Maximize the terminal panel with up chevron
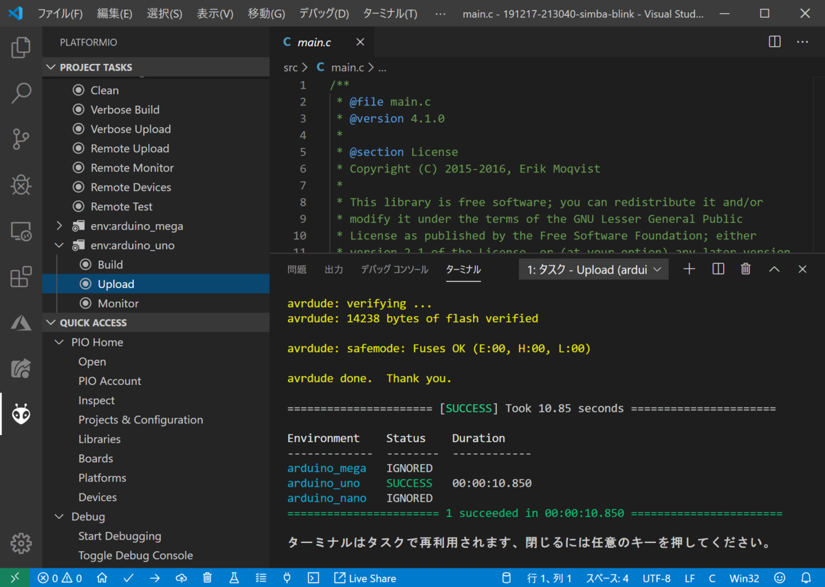825x587 pixels. click(x=774, y=269)
